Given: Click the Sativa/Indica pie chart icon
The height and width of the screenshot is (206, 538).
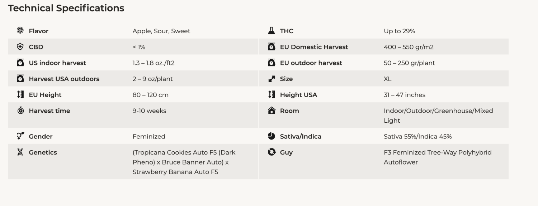Looking at the screenshot, I should tap(272, 136).
